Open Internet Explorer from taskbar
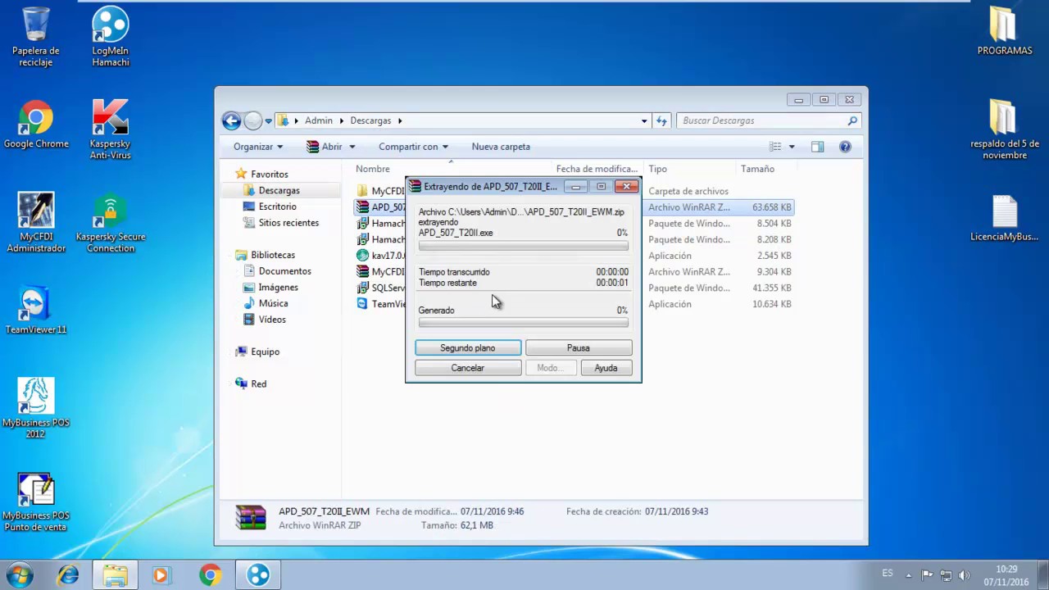The width and height of the screenshot is (1049, 590). coord(68,575)
